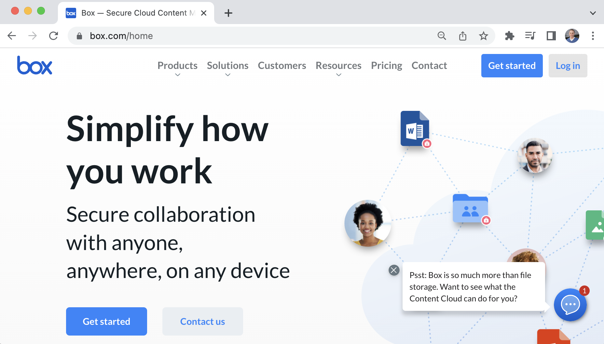The image size is (604, 344).
Task: Click the Log in button
Action: (568, 66)
